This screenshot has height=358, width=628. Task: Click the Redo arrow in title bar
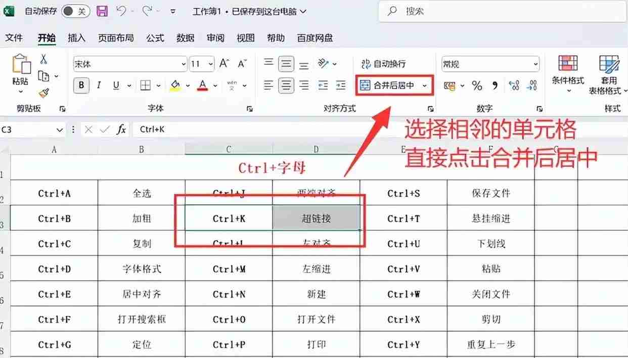click(148, 11)
